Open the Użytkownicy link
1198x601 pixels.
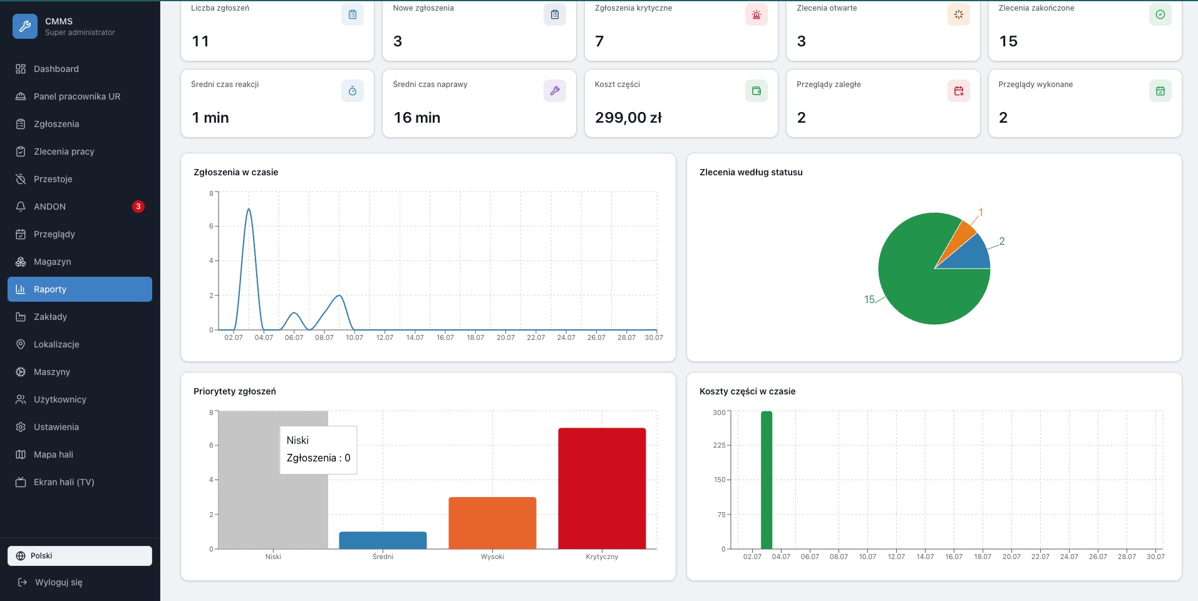tap(80, 399)
